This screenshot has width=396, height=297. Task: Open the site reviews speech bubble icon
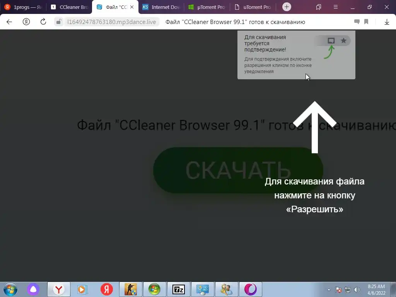click(357, 22)
